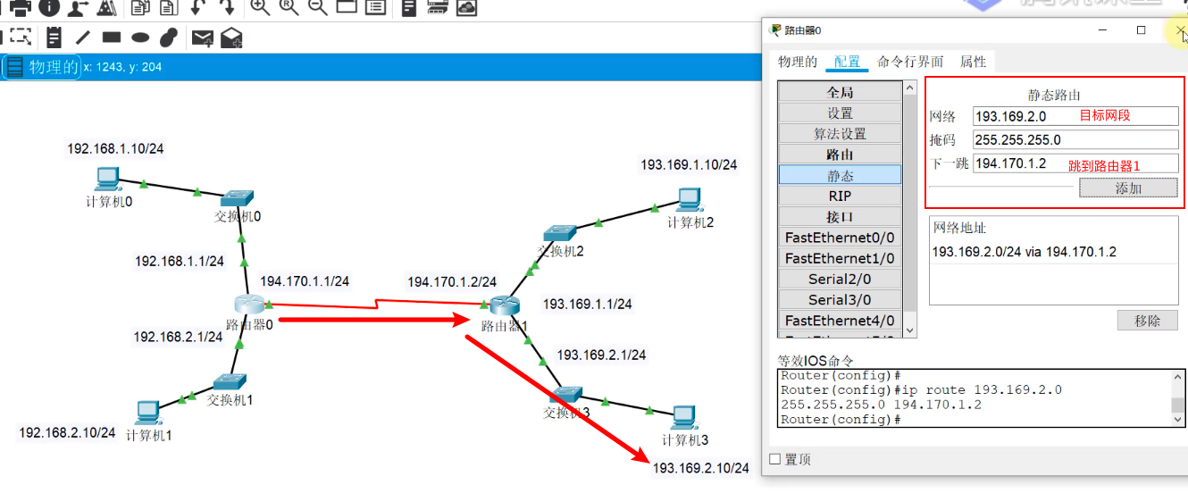Open the 物理的 tab in 路由器0 window
The height and width of the screenshot is (493, 1188).
click(x=798, y=62)
